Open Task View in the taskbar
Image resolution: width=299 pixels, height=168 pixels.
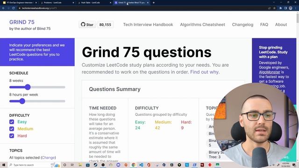click(x=72, y=165)
